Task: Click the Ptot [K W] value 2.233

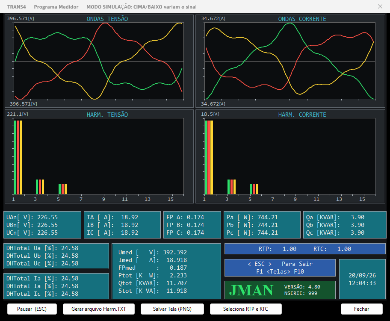Action: (x=178, y=276)
